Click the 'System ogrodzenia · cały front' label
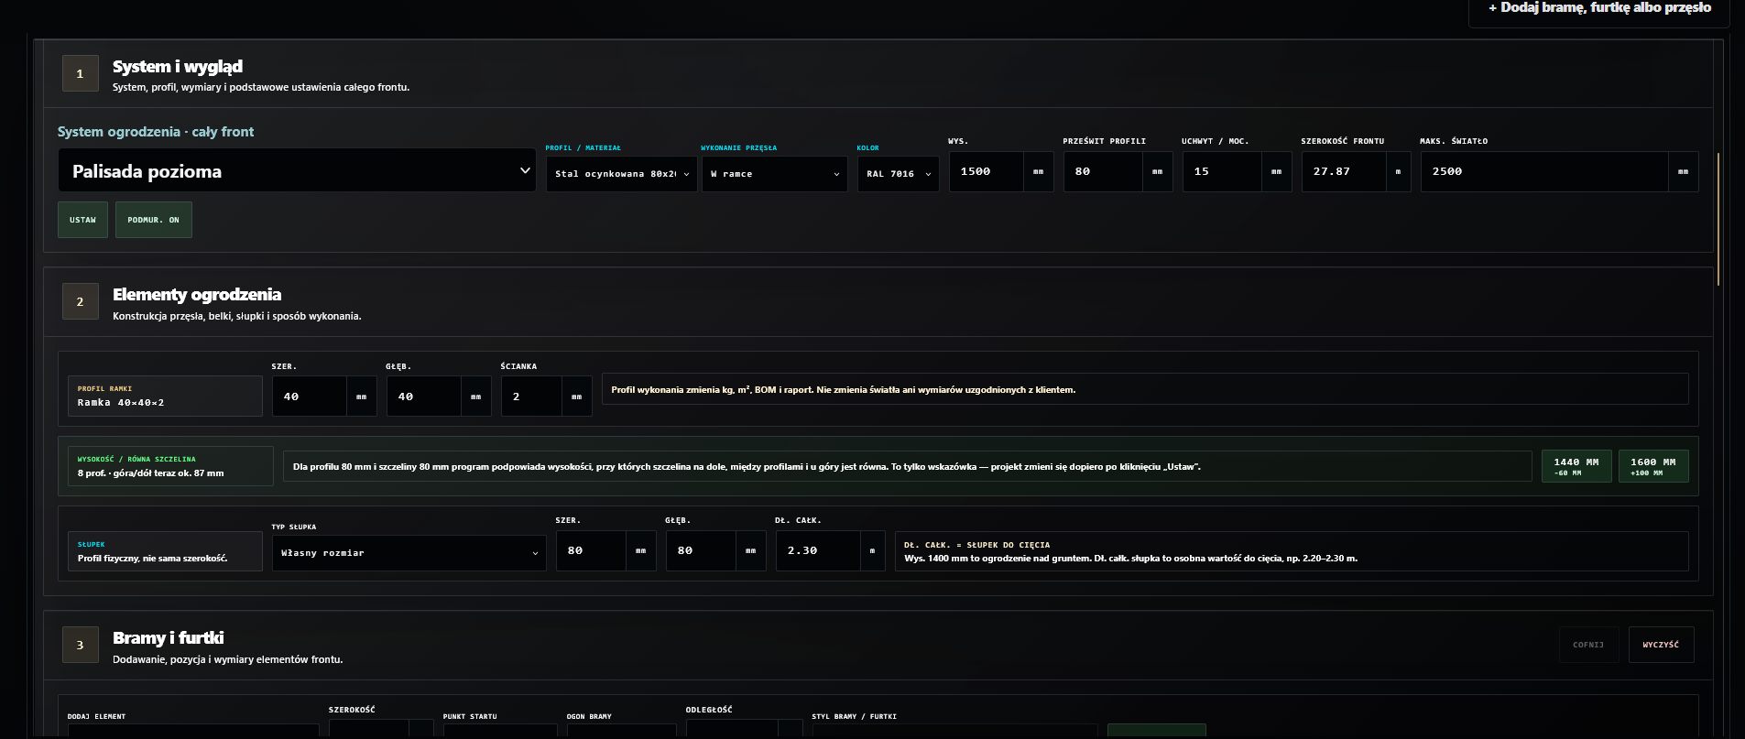This screenshot has height=739, width=1745. 156,132
